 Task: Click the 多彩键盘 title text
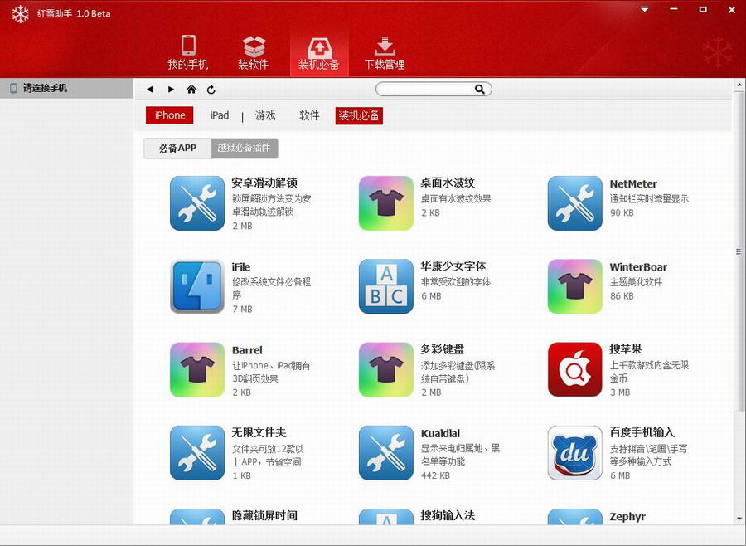click(x=443, y=349)
